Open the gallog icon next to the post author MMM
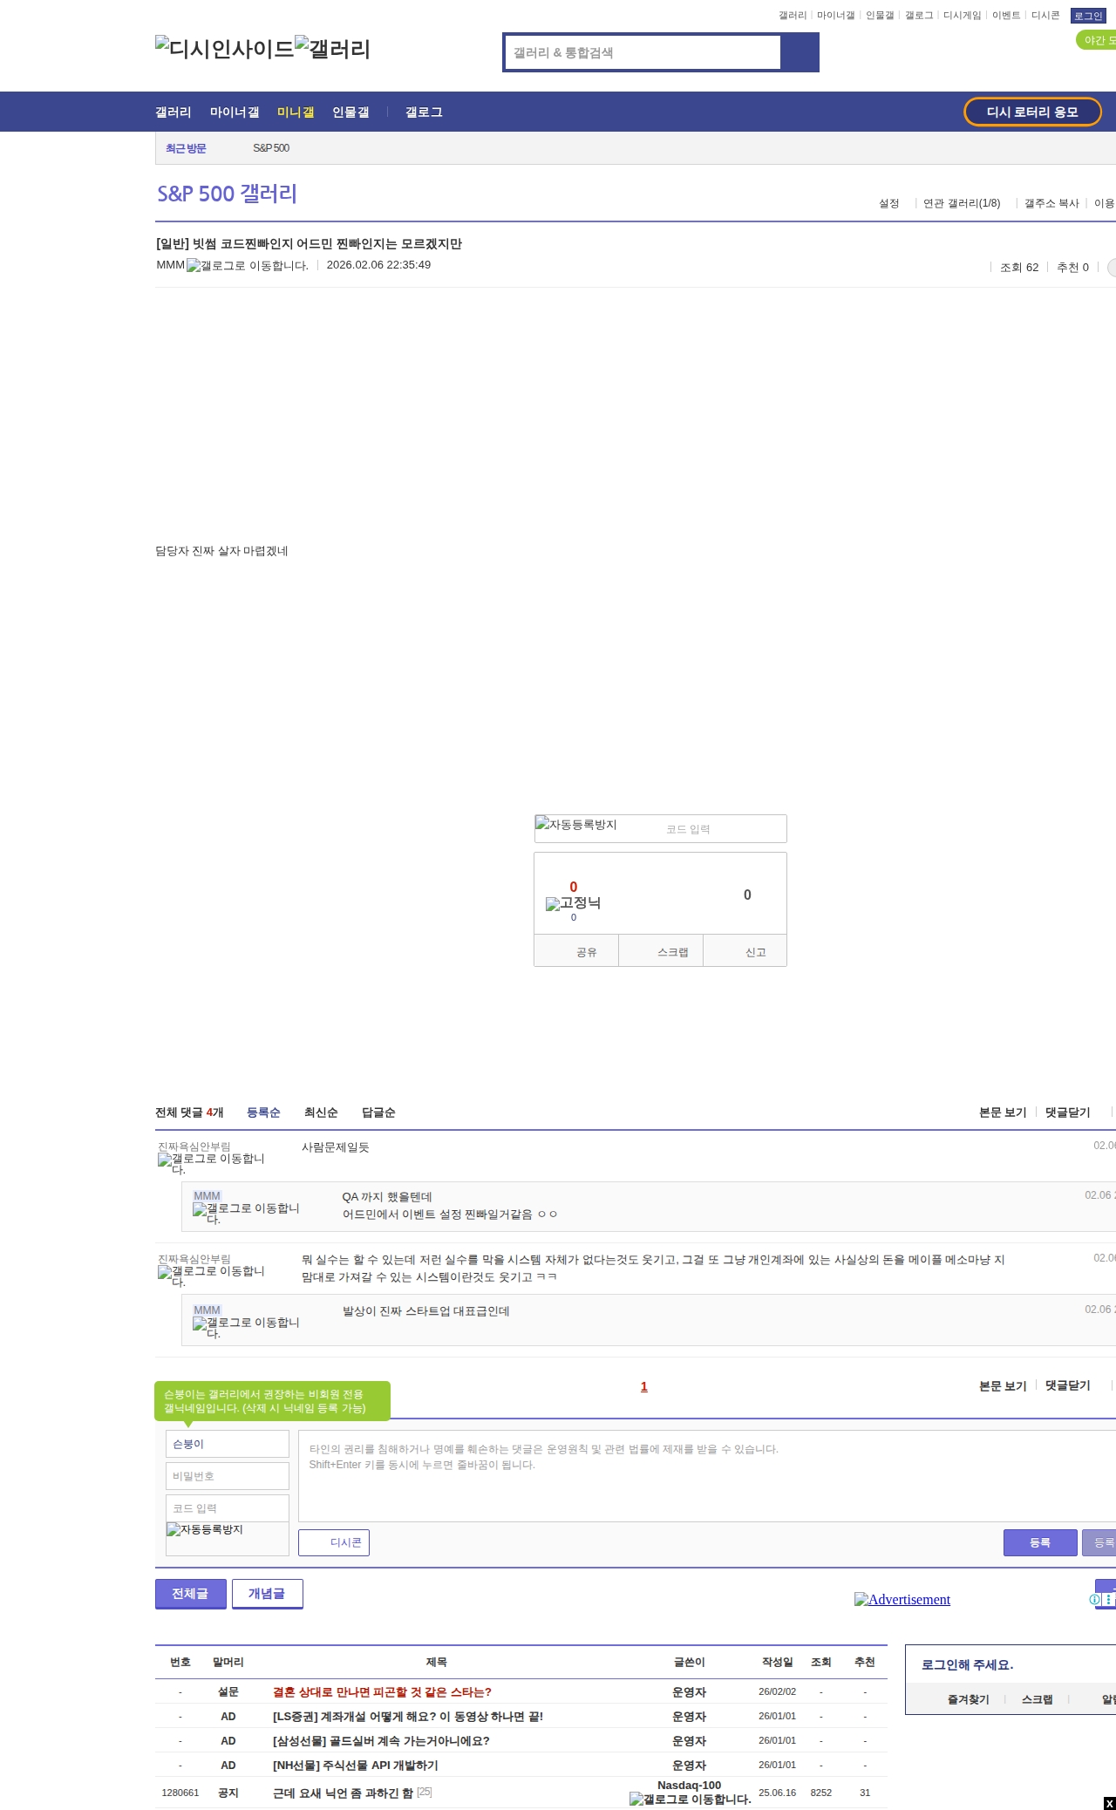The width and height of the screenshot is (1116, 1810). (x=248, y=265)
